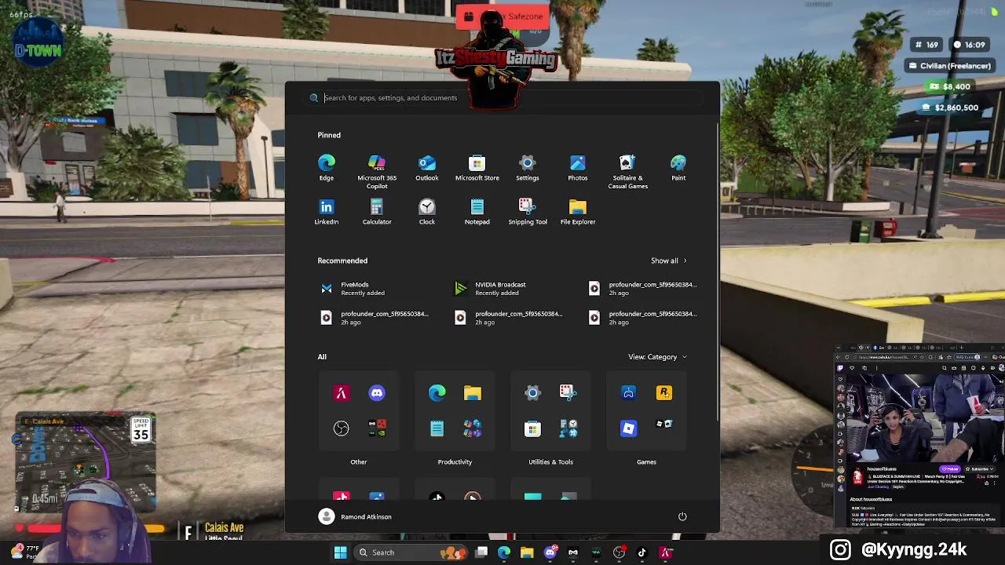The height and width of the screenshot is (565, 1005).
Task: Open pinned File Explorer
Action: click(577, 211)
